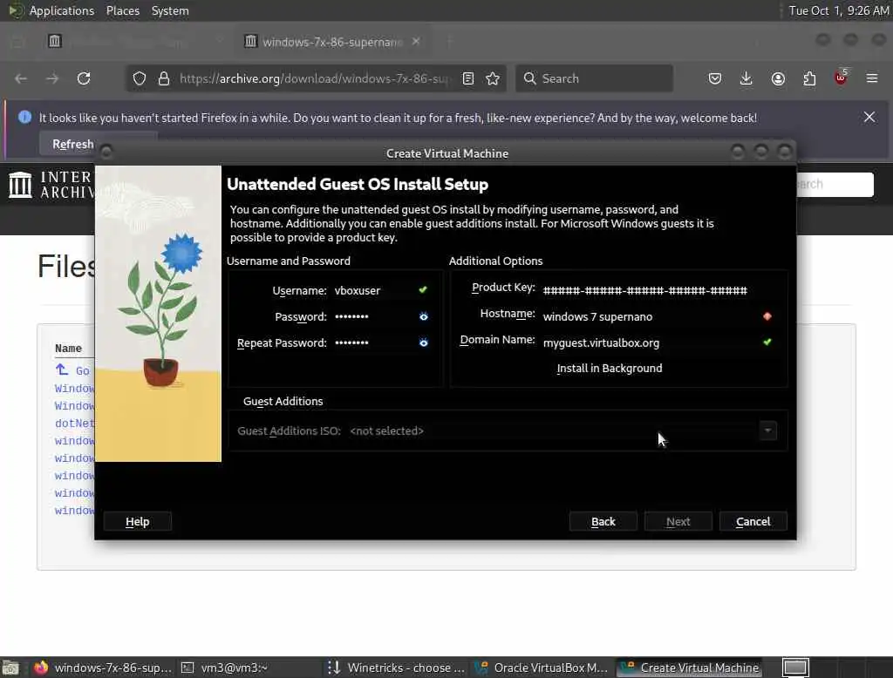Click the Password input field
Viewport: 893px width, 678px height.
pyautogui.click(x=375, y=316)
